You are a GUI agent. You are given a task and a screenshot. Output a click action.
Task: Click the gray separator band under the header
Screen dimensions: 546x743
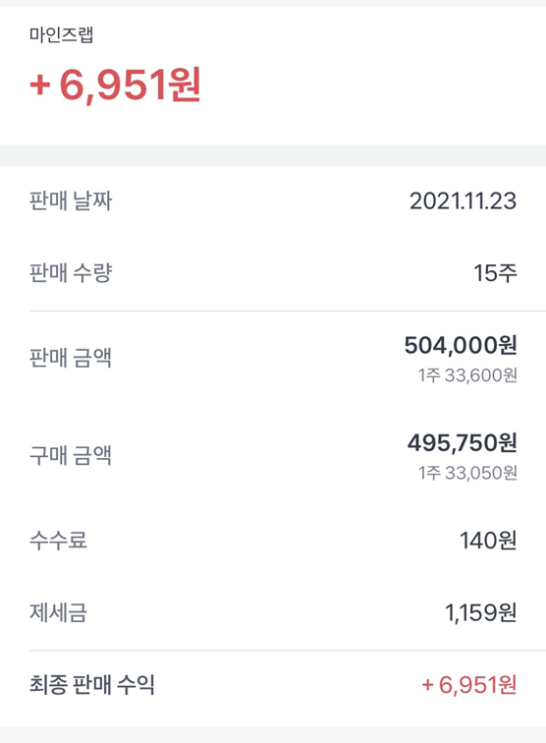(x=273, y=155)
